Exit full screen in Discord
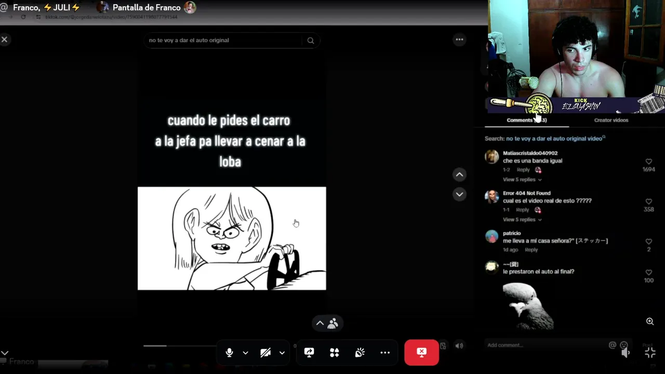 tap(650, 353)
